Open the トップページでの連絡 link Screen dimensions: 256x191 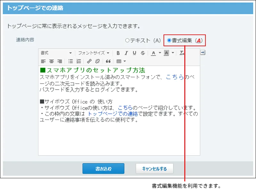(113, 114)
